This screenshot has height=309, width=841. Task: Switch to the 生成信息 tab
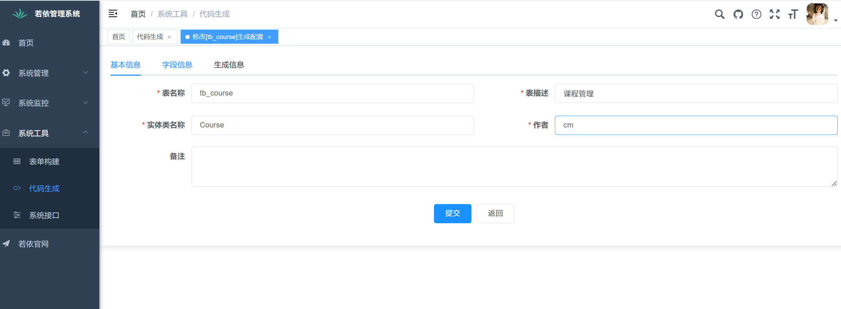[x=229, y=65]
